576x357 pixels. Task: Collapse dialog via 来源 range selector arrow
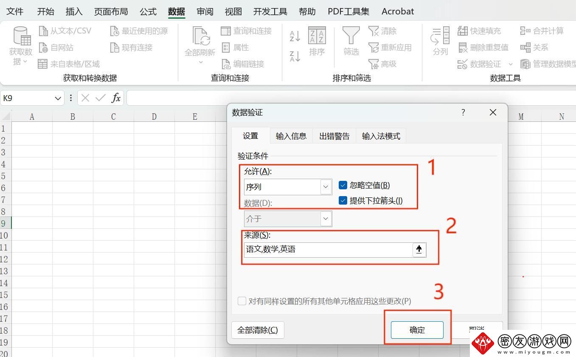(x=419, y=250)
